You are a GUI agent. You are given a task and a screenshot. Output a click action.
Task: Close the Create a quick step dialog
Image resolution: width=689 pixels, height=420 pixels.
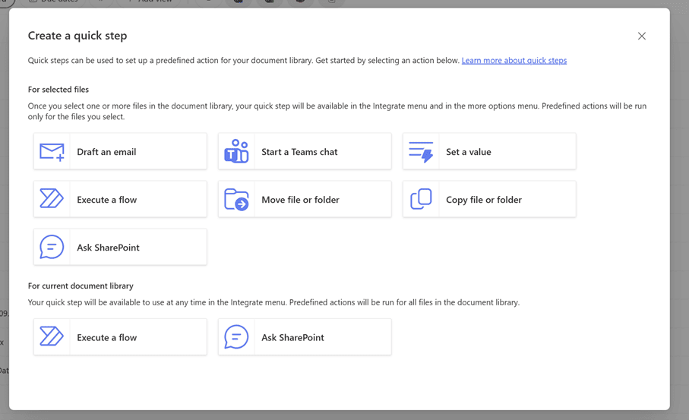point(642,36)
